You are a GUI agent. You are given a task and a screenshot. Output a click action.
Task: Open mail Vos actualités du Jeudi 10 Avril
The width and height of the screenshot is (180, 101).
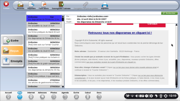44,25
